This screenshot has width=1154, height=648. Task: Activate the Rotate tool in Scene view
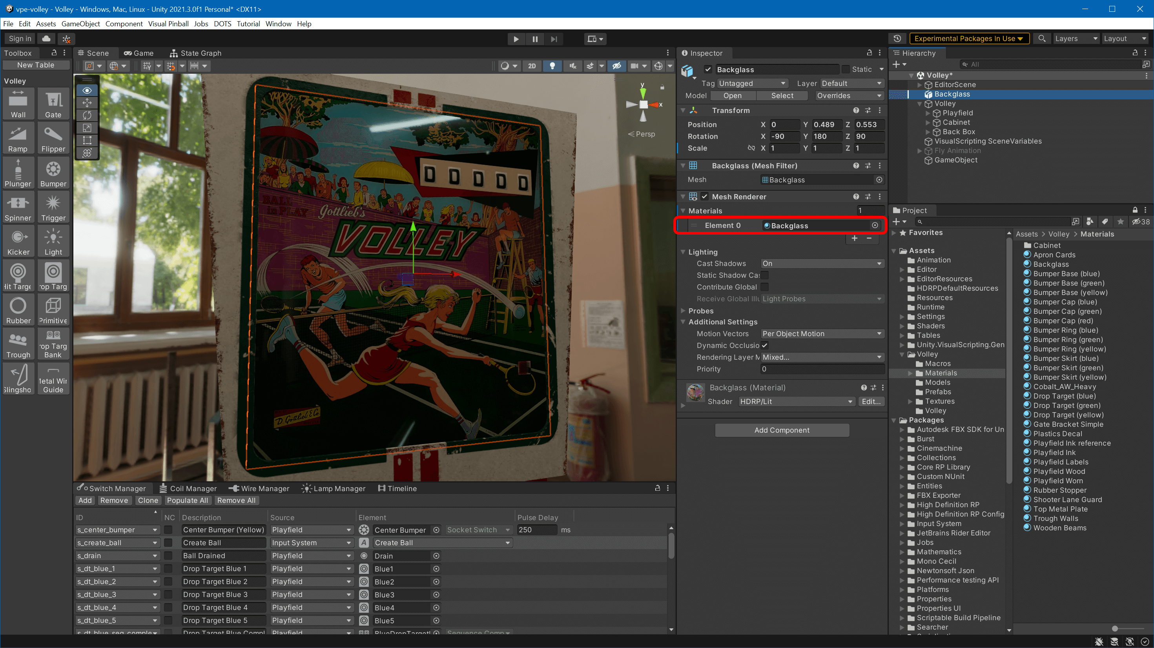click(87, 115)
